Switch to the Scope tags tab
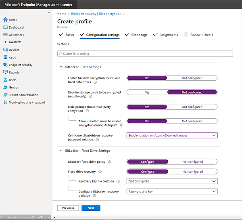242x220 pixels. tap(136, 35)
